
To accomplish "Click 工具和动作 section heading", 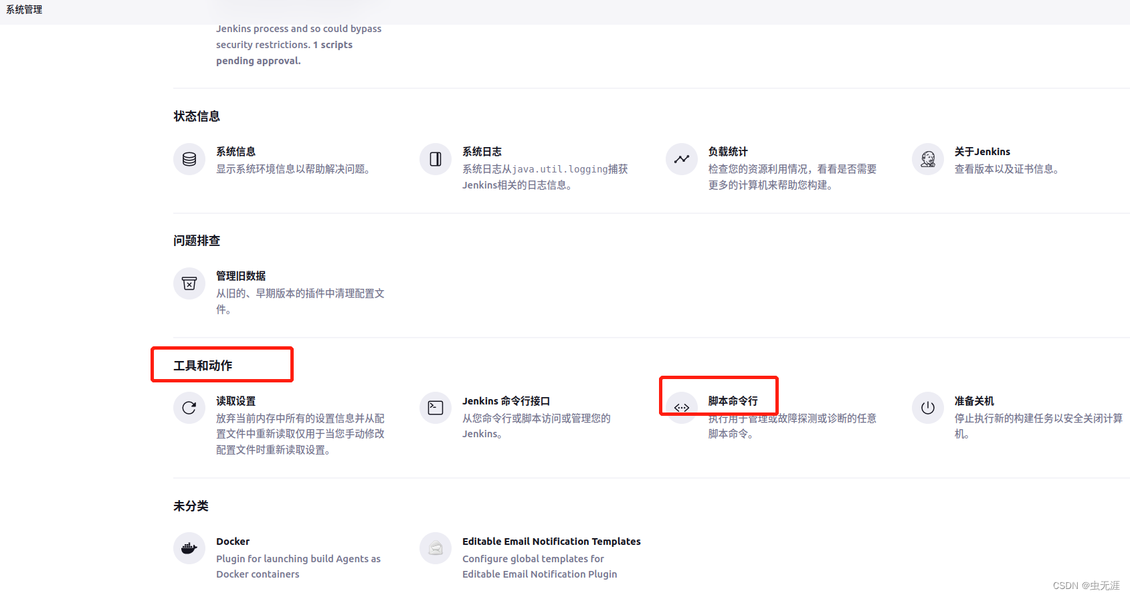I will click(x=203, y=366).
